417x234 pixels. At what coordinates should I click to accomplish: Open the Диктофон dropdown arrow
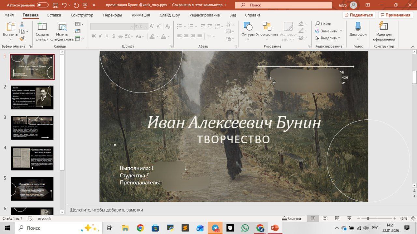tap(358, 39)
